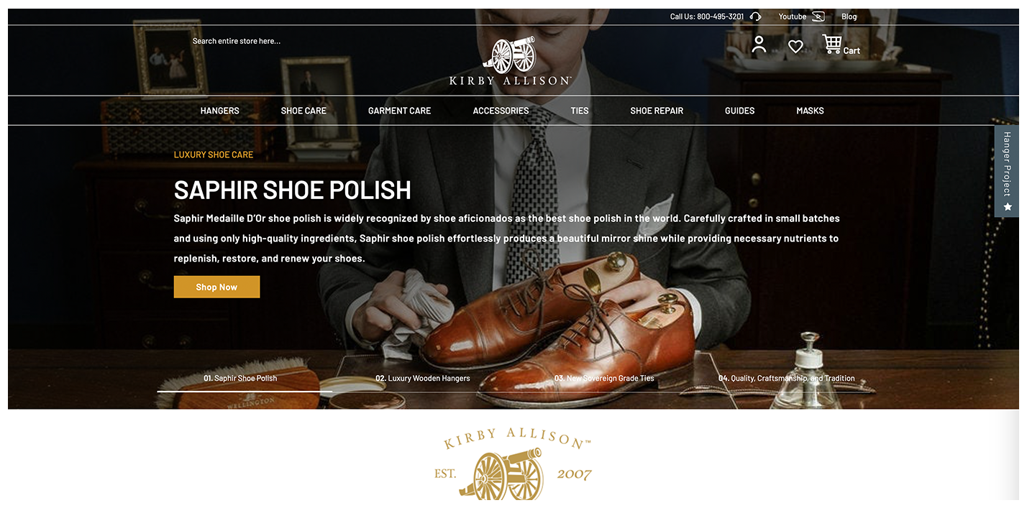Switch to slide 02 Luxury Wooden Hangers
Image resolution: width=1027 pixels, height=508 pixels.
point(423,378)
